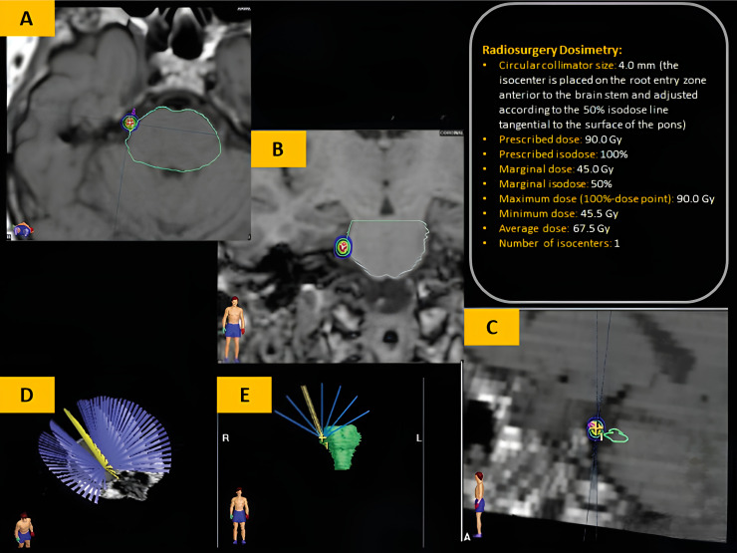
Task: Click the orientation figure below the beam rendering D
Action: [x=24, y=530]
